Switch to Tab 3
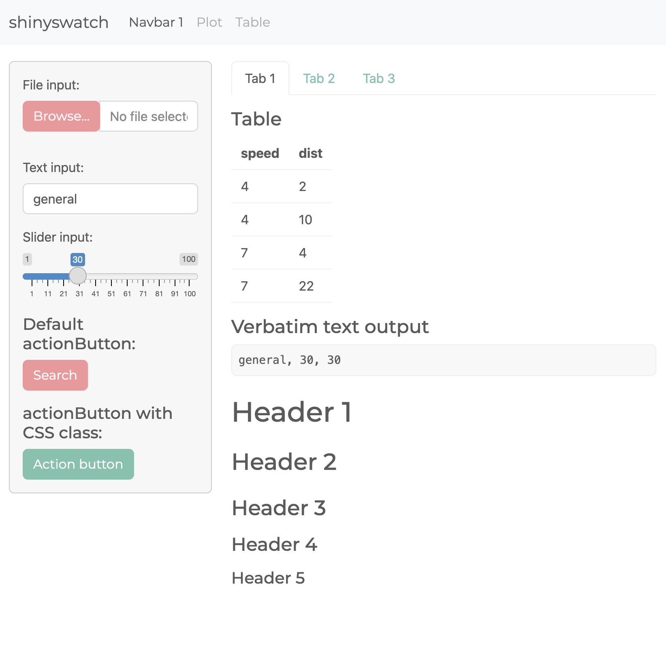Screen dimensions: 666x667 pos(378,79)
